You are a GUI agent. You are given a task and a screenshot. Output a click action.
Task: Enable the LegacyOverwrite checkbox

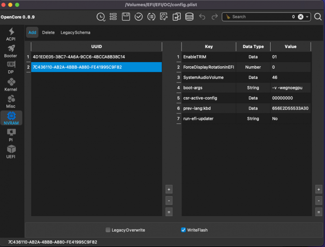point(108,230)
